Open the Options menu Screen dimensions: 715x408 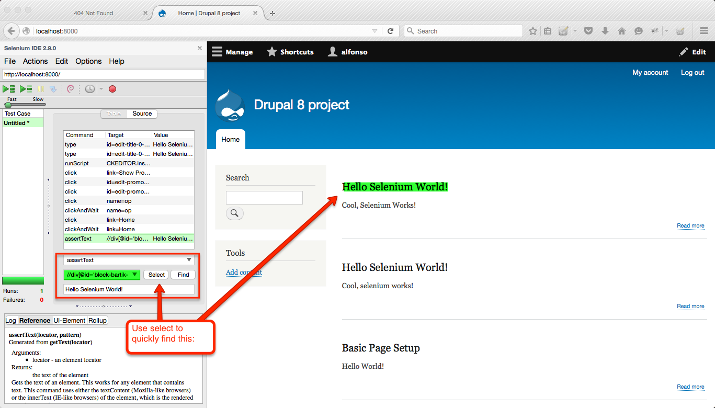coord(88,61)
